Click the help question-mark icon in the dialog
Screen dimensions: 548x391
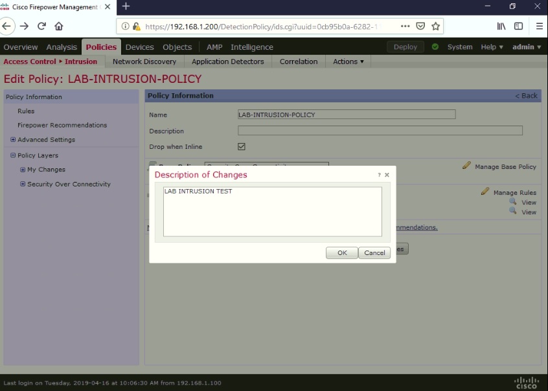pyautogui.click(x=378, y=174)
